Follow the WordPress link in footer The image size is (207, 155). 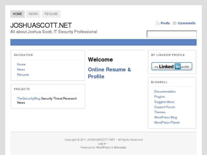point(103,147)
